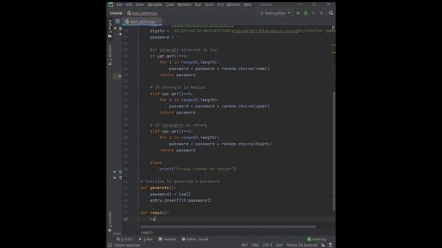This screenshot has height=248, width=442.
Task: Open the Refactor menu
Action: [184, 5]
